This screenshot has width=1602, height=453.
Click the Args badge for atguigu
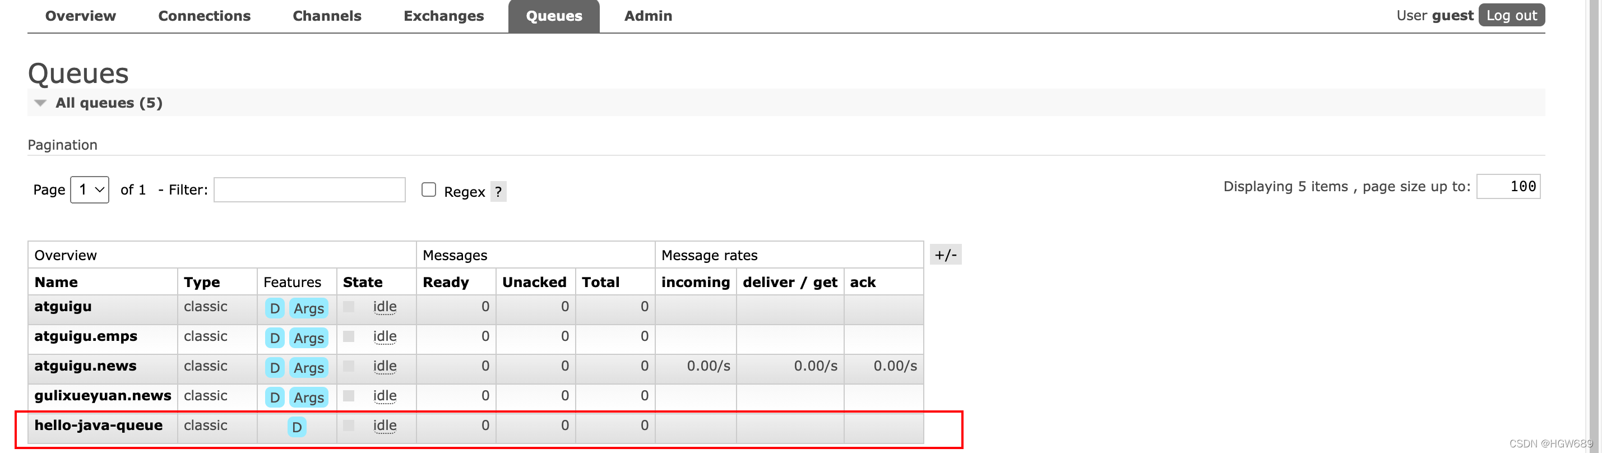click(308, 308)
